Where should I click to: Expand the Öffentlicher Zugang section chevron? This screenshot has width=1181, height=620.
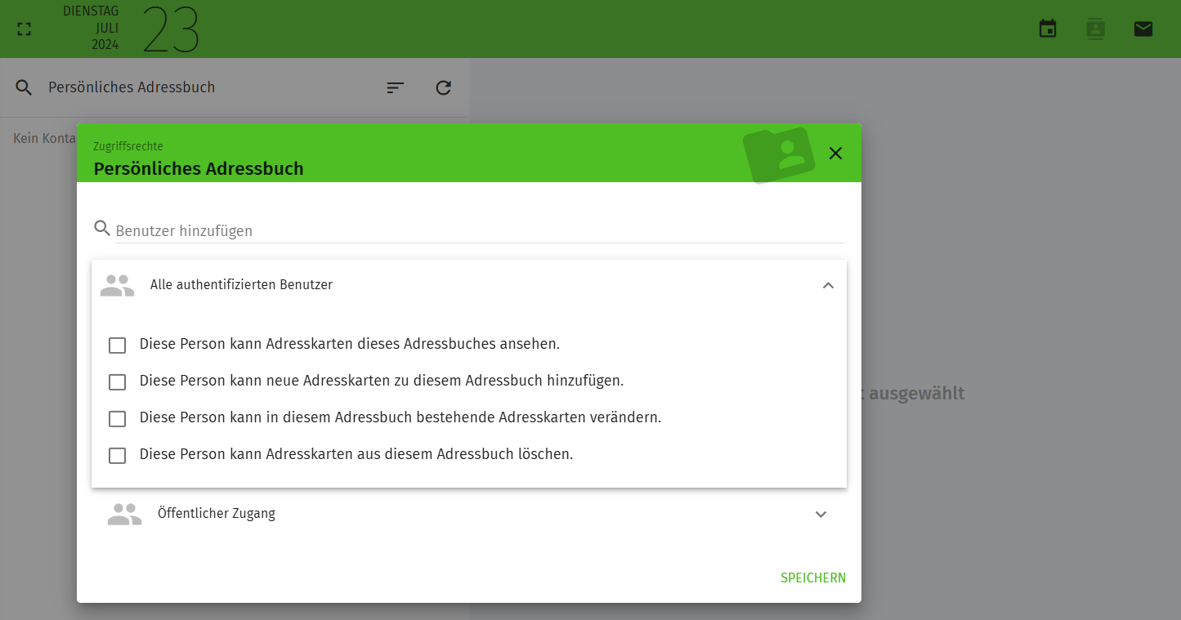pyautogui.click(x=821, y=514)
